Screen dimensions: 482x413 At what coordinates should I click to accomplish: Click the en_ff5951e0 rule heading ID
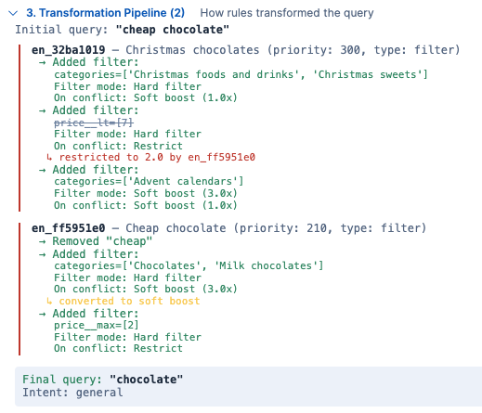69,228
